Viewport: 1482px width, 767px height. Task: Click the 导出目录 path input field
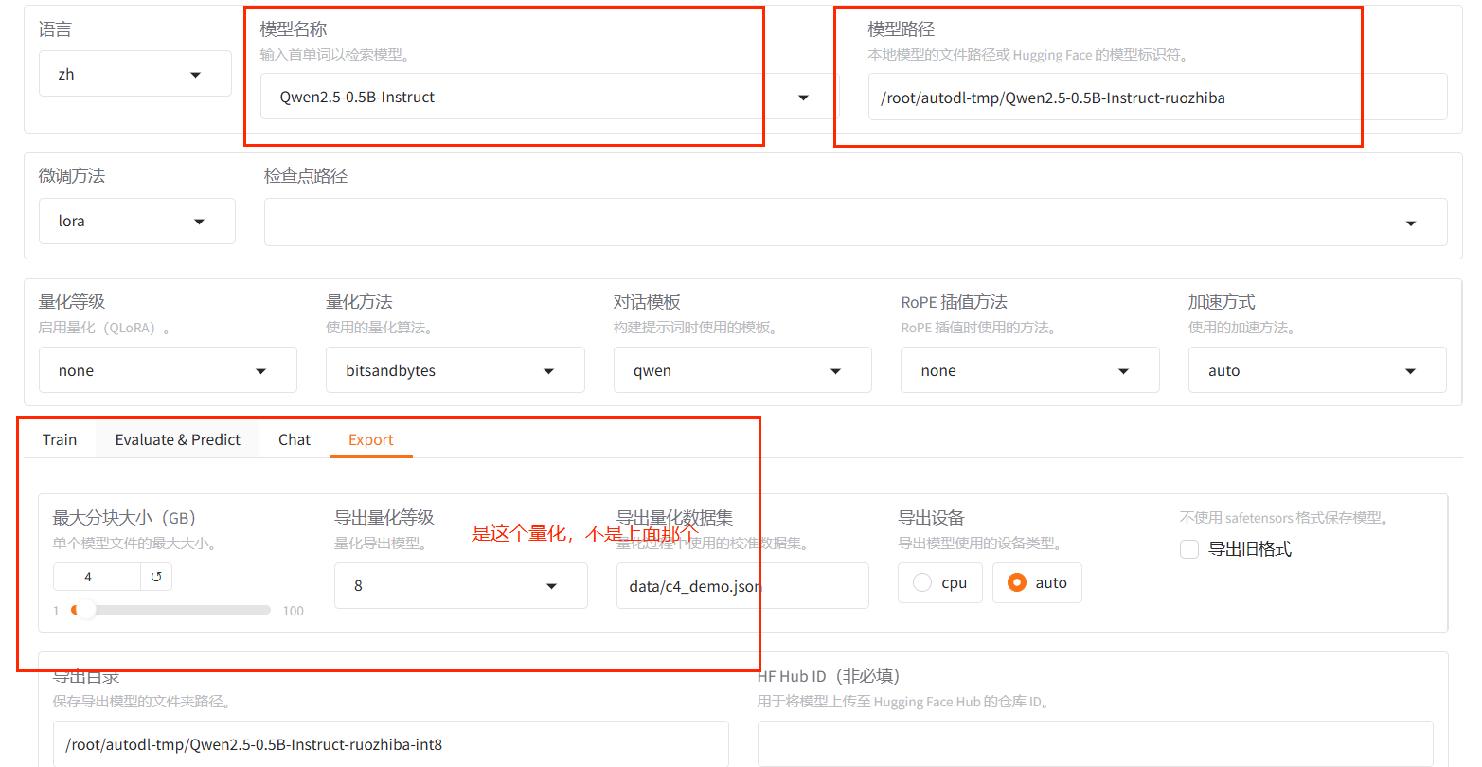390,744
